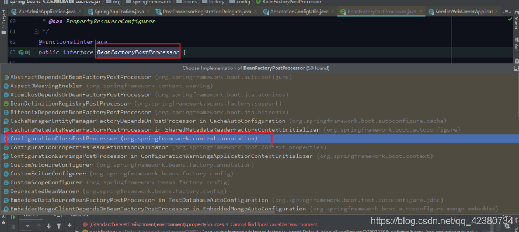Click BeanFactoryPostProcessor interface name in code

(138, 52)
